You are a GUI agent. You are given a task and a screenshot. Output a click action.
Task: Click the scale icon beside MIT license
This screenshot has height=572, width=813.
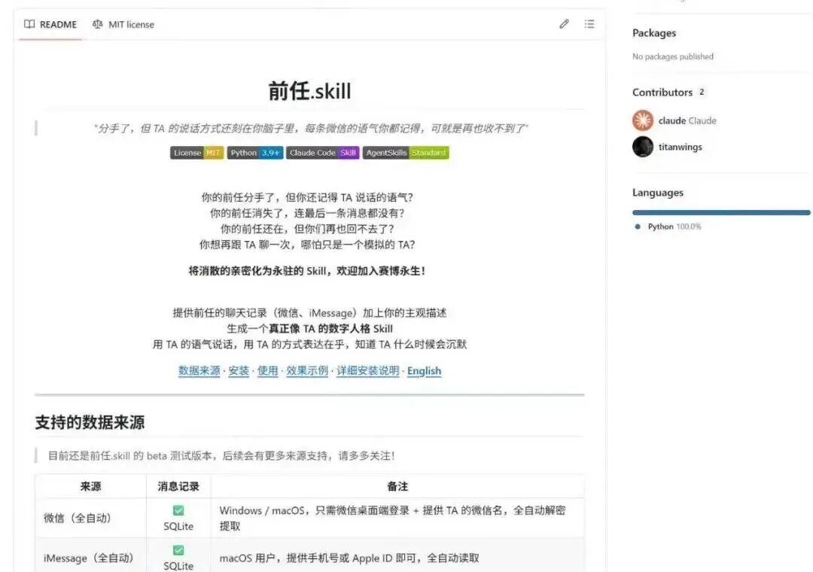98,24
